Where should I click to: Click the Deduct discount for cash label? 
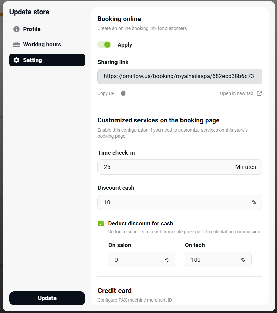click(141, 223)
